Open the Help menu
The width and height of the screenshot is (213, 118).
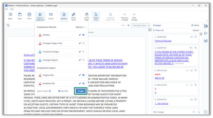(x=12, y=9)
